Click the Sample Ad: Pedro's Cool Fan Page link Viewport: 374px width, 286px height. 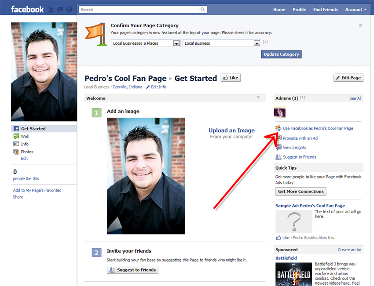click(310, 206)
